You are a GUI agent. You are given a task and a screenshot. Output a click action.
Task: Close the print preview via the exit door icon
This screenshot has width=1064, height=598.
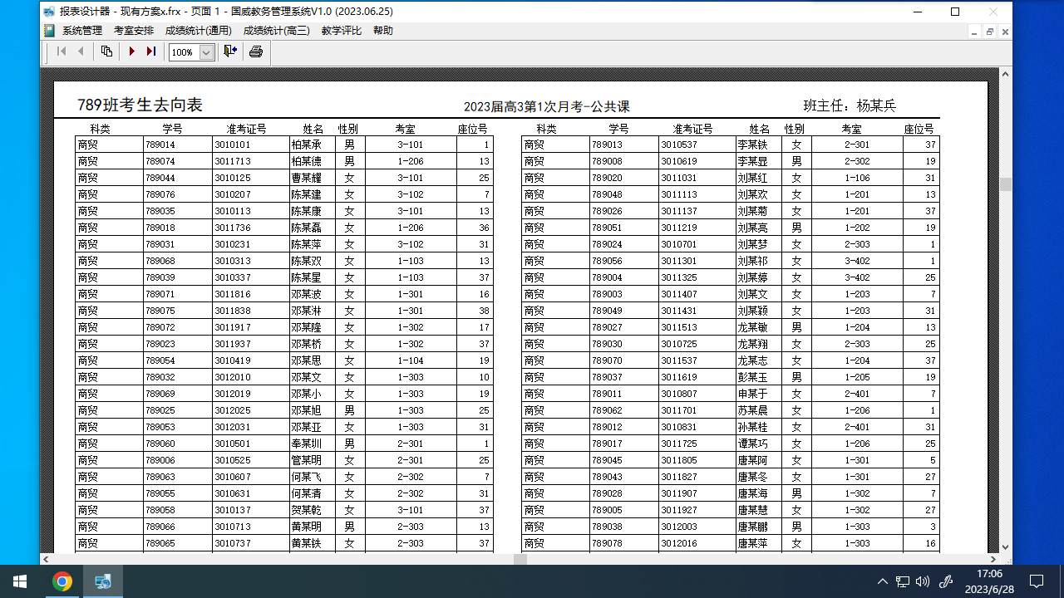[x=229, y=51]
